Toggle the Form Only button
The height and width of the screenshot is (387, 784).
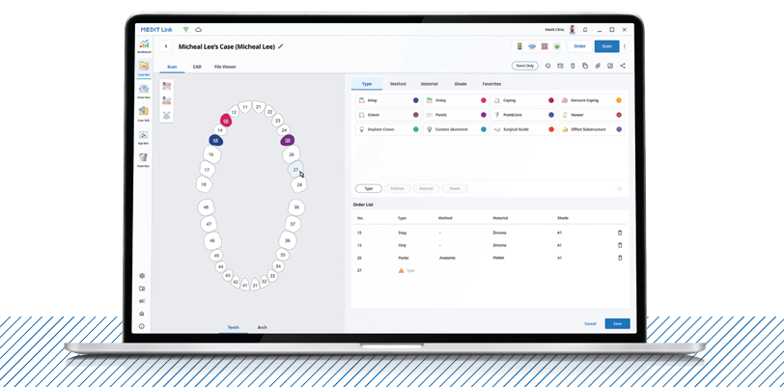point(524,66)
